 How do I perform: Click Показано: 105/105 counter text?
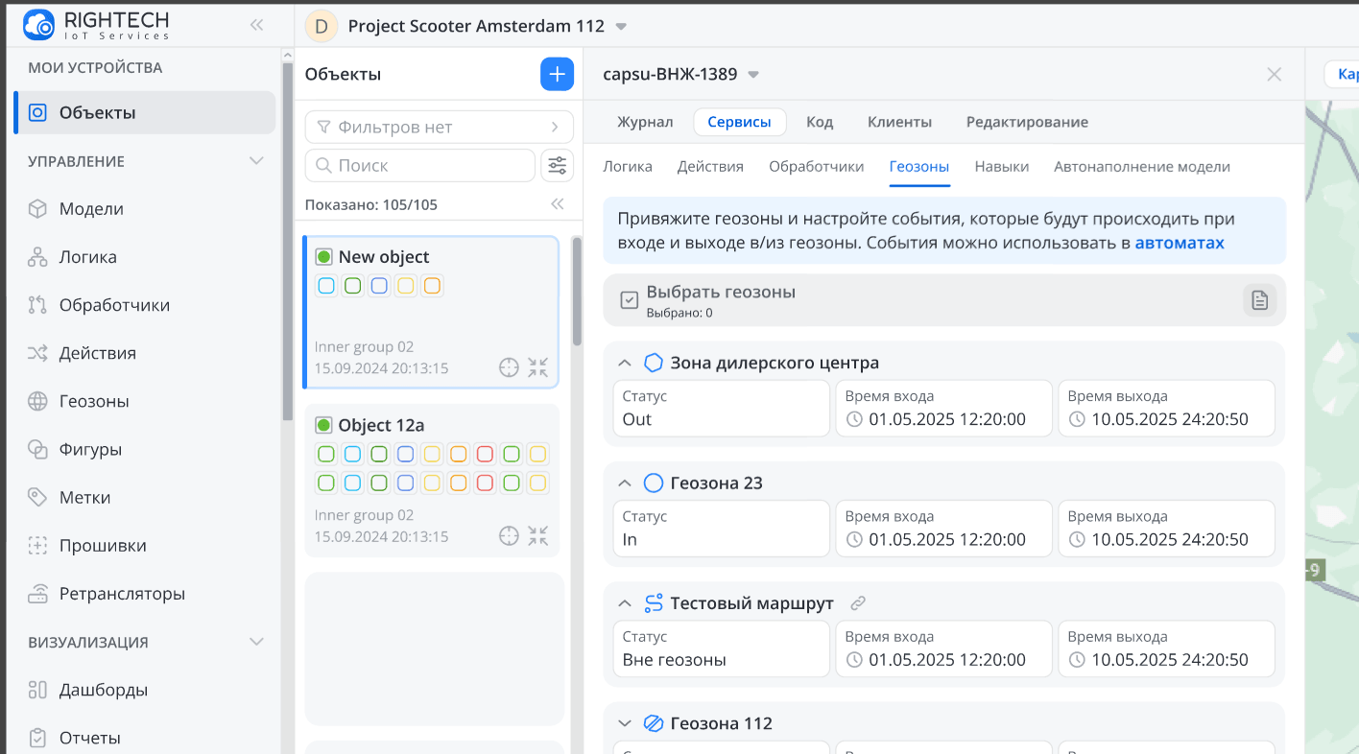[x=370, y=204]
